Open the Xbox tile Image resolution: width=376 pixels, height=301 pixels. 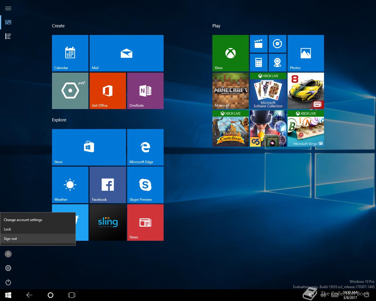click(230, 53)
